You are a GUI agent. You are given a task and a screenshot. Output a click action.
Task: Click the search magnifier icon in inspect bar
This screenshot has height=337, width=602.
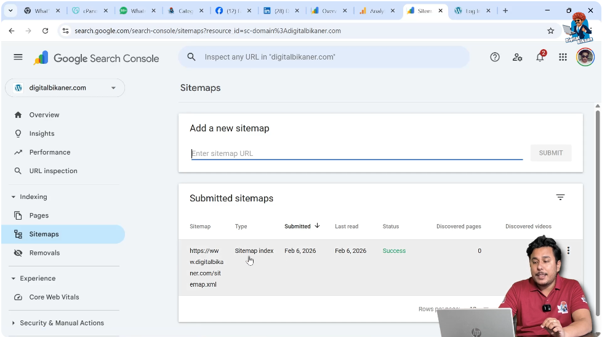pos(191,57)
